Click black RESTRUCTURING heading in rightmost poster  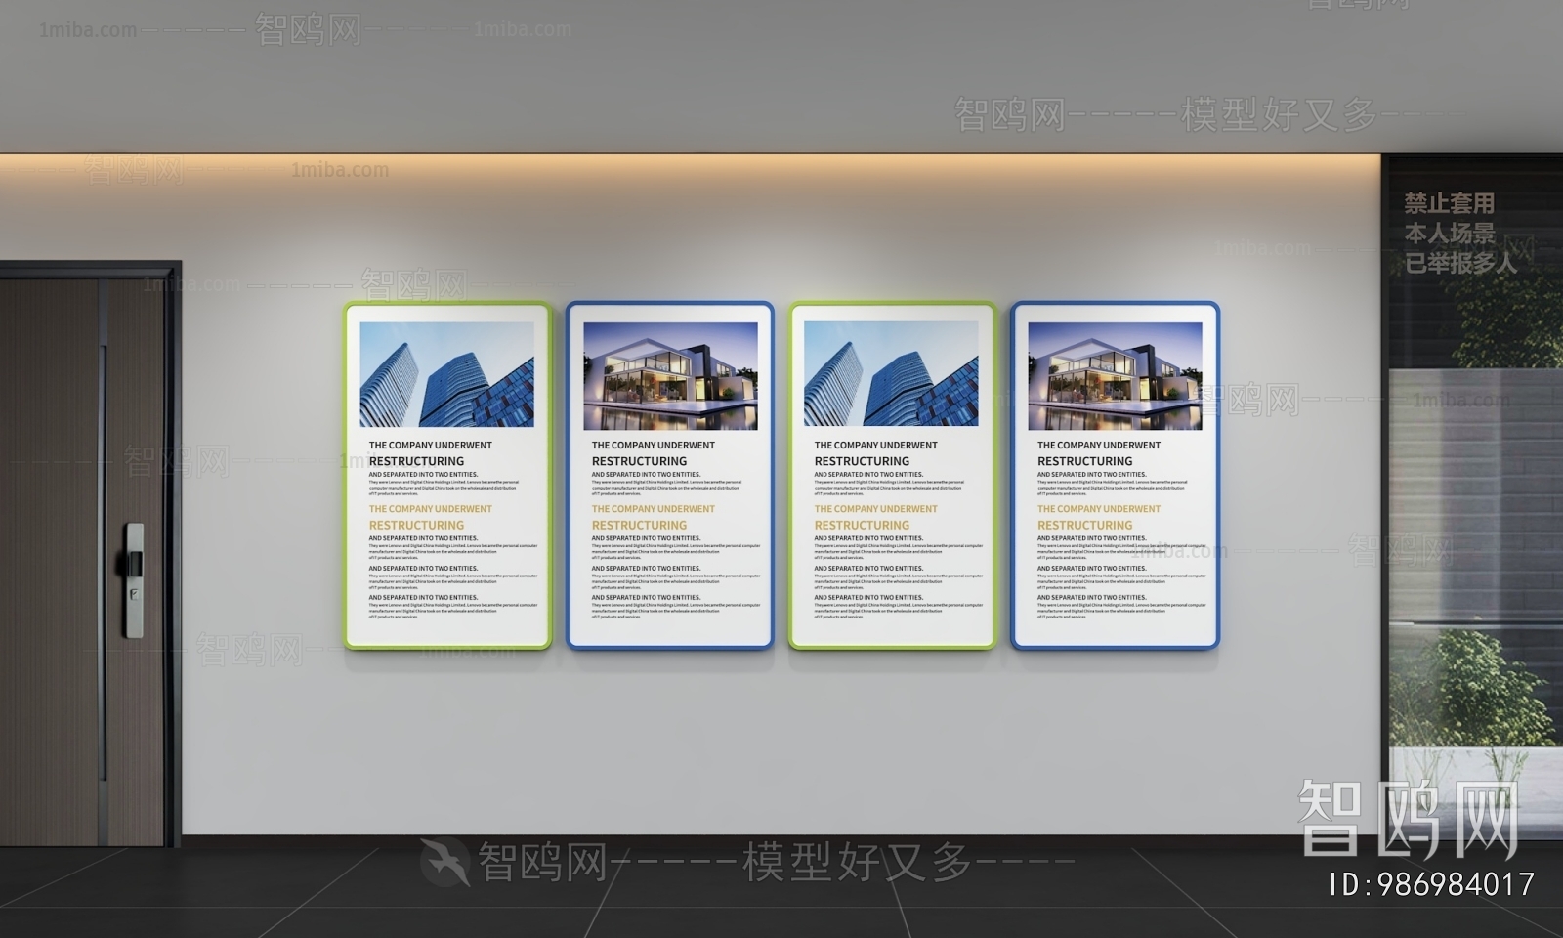1084,461
